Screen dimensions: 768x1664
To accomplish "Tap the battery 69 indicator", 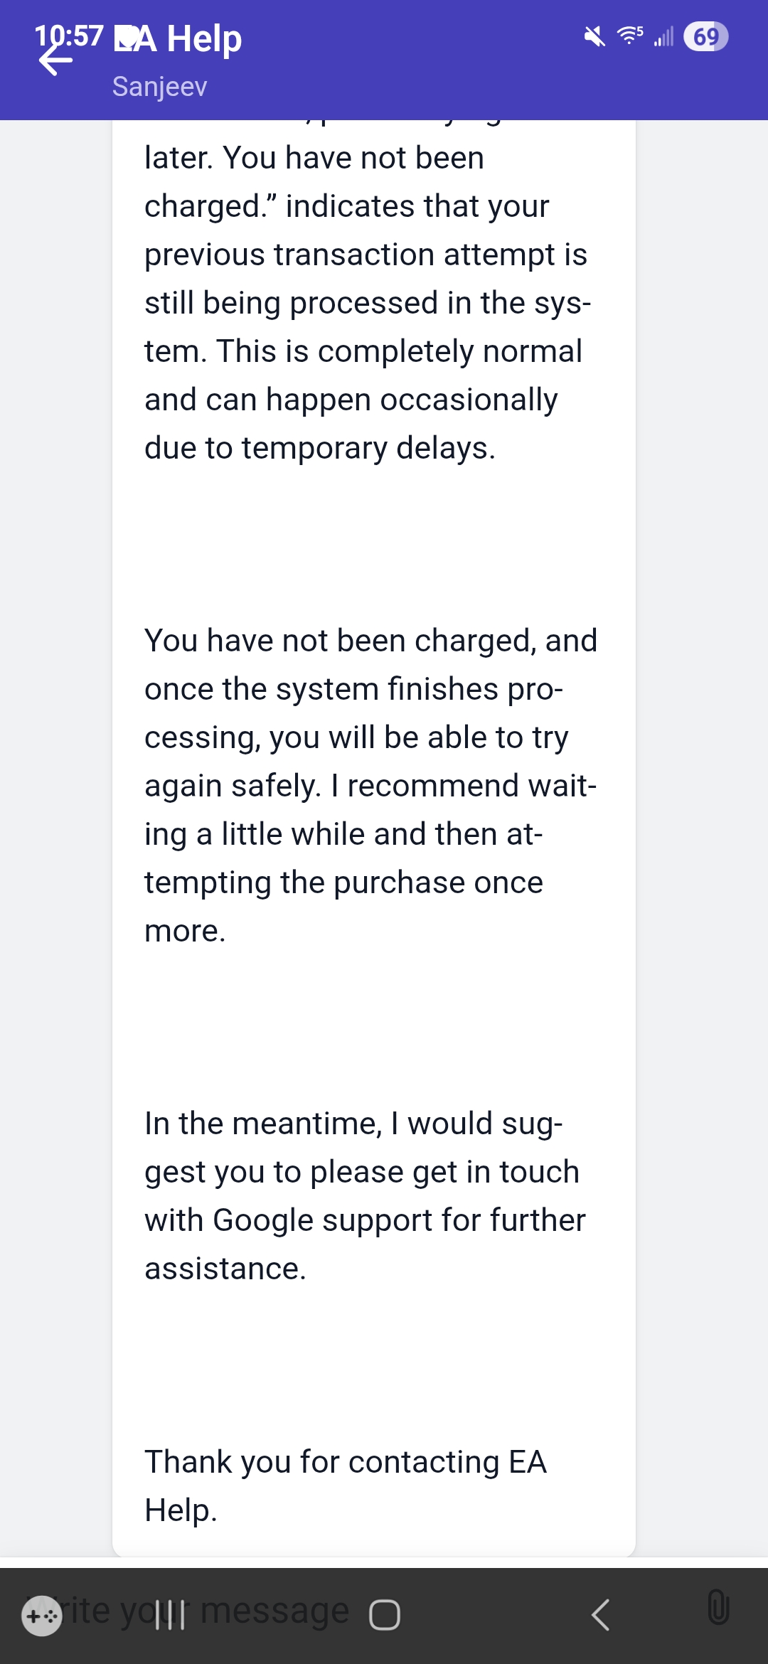I will (x=705, y=36).
